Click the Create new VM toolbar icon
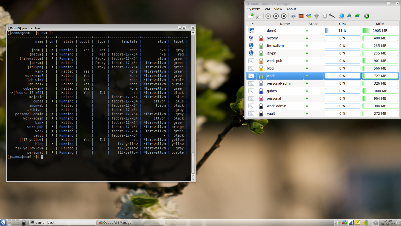The image size is (401, 226). coord(251,16)
